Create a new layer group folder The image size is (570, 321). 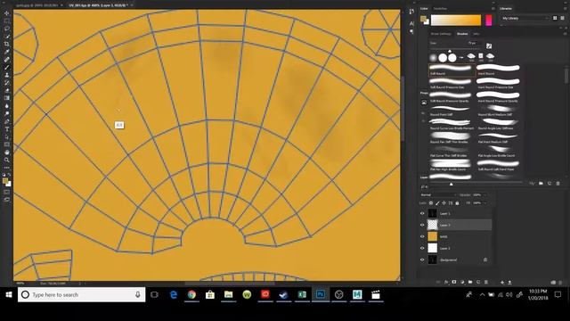click(x=470, y=282)
